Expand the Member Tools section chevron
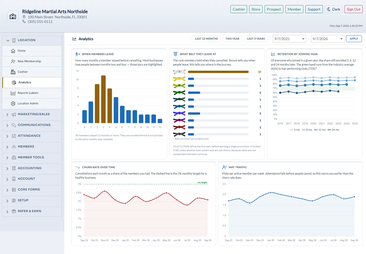366x254 pixels. coord(7,158)
